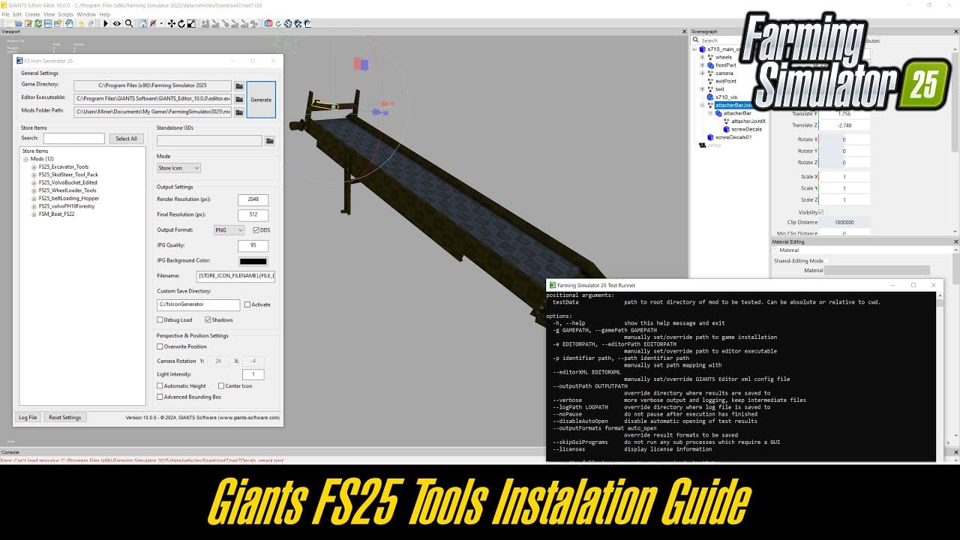
Task: Click the undo arrow in toolbar
Action: point(81,23)
